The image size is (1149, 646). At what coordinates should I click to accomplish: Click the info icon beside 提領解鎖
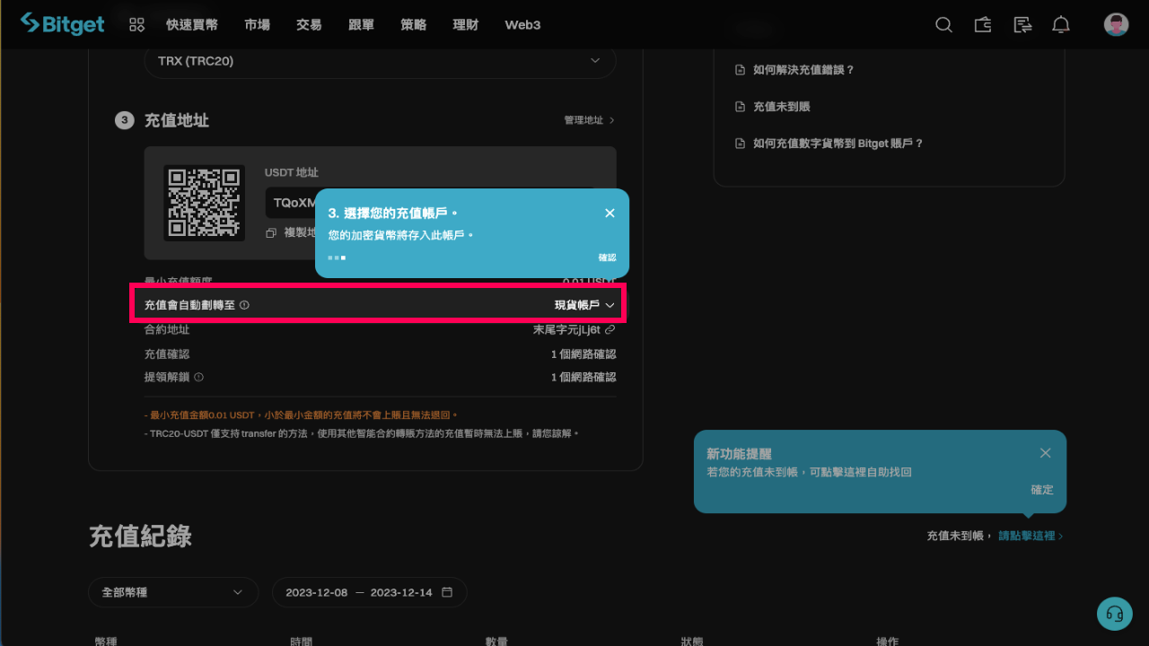(197, 376)
